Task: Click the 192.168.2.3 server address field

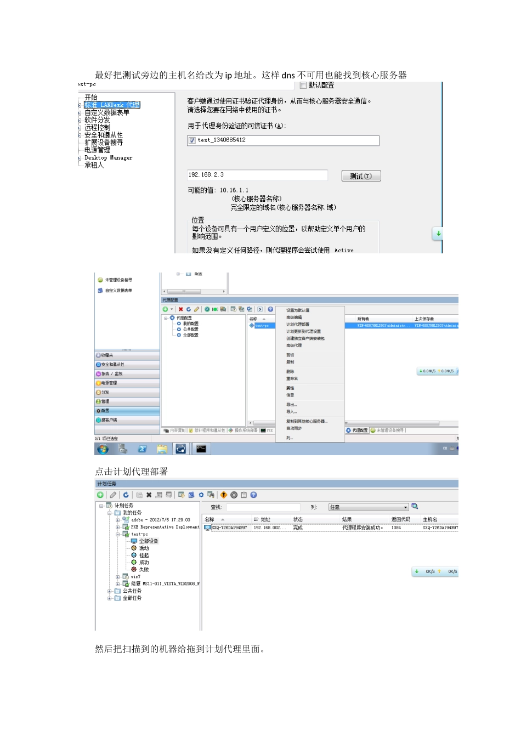Action: (x=257, y=175)
